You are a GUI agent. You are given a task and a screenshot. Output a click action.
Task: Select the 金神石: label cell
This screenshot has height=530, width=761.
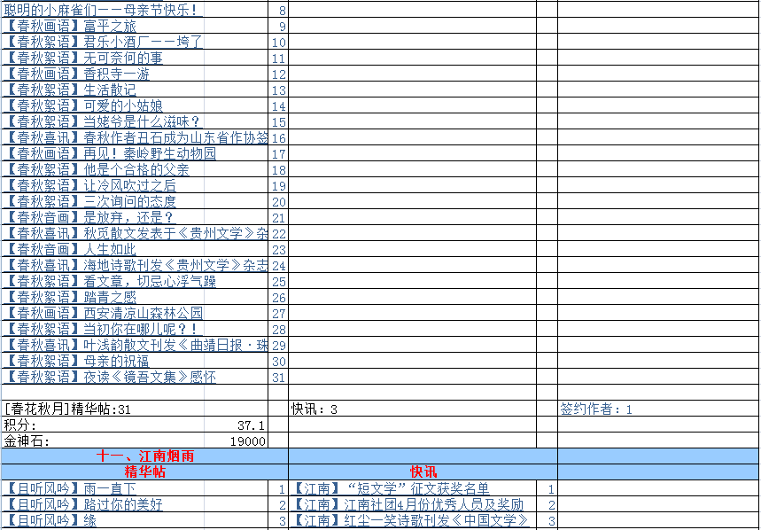[x=103, y=441]
